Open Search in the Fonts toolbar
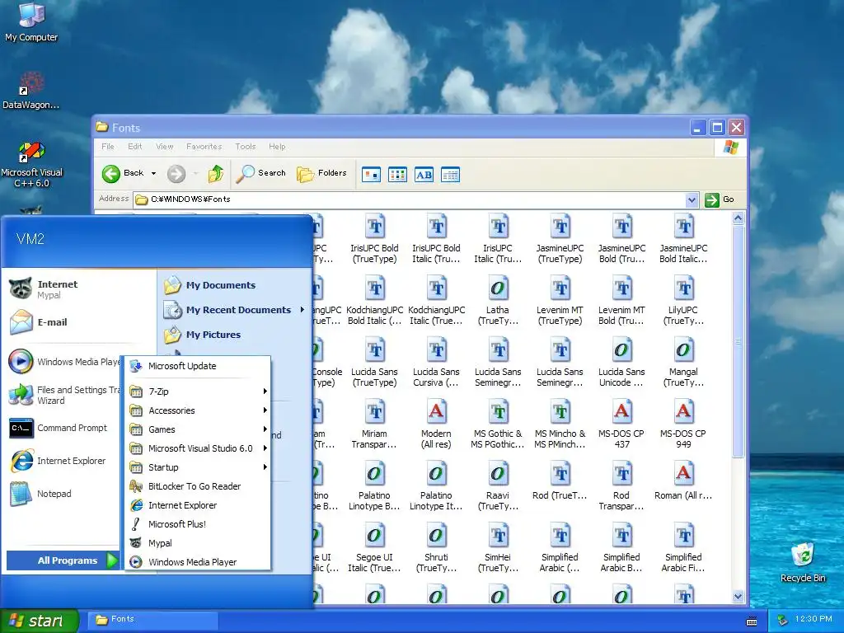 pyautogui.click(x=261, y=173)
